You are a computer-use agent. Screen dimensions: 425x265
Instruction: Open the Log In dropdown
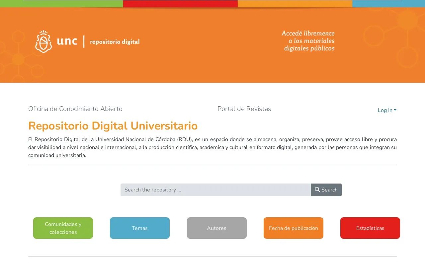click(x=387, y=110)
